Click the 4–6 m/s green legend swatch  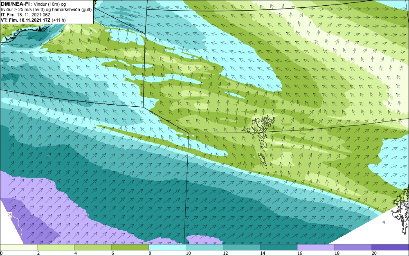click(93, 247)
